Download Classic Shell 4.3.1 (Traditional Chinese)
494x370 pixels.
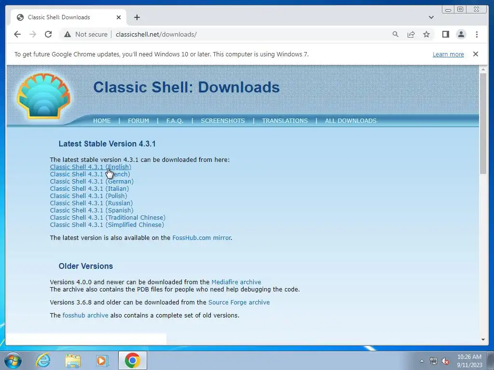[x=108, y=218]
